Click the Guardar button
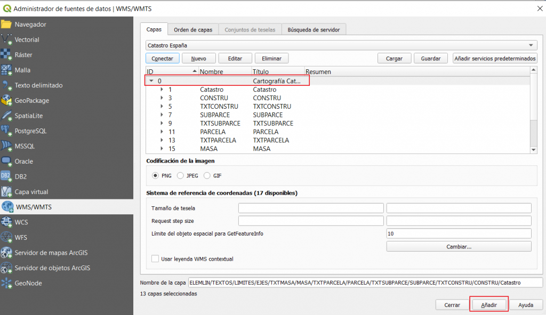Image resolution: width=546 pixels, height=315 pixels. [431, 59]
